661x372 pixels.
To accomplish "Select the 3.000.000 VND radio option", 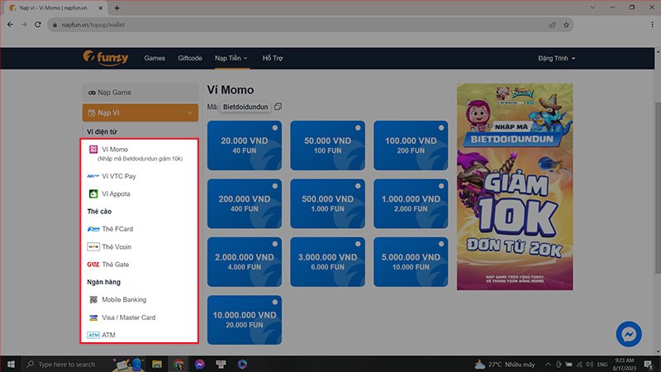I will coord(358,244).
